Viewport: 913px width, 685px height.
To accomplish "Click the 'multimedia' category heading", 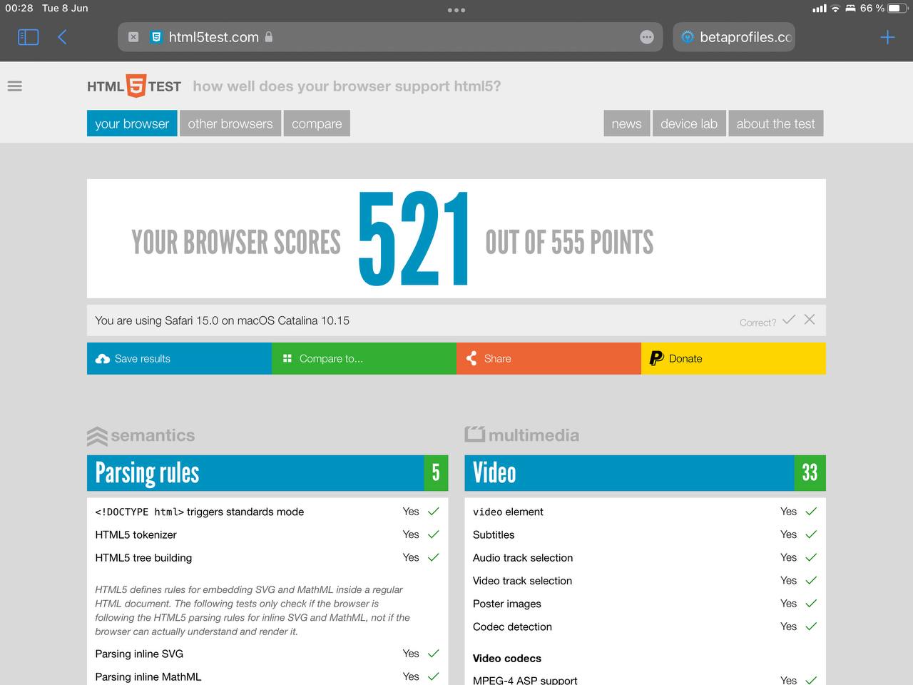I will (521, 435).
